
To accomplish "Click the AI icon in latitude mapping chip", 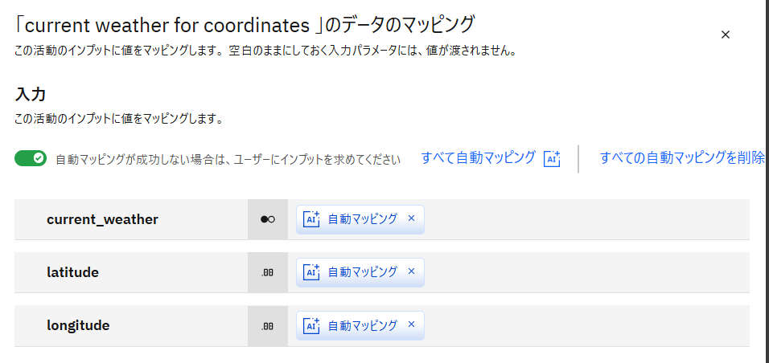I will [311, 272].
